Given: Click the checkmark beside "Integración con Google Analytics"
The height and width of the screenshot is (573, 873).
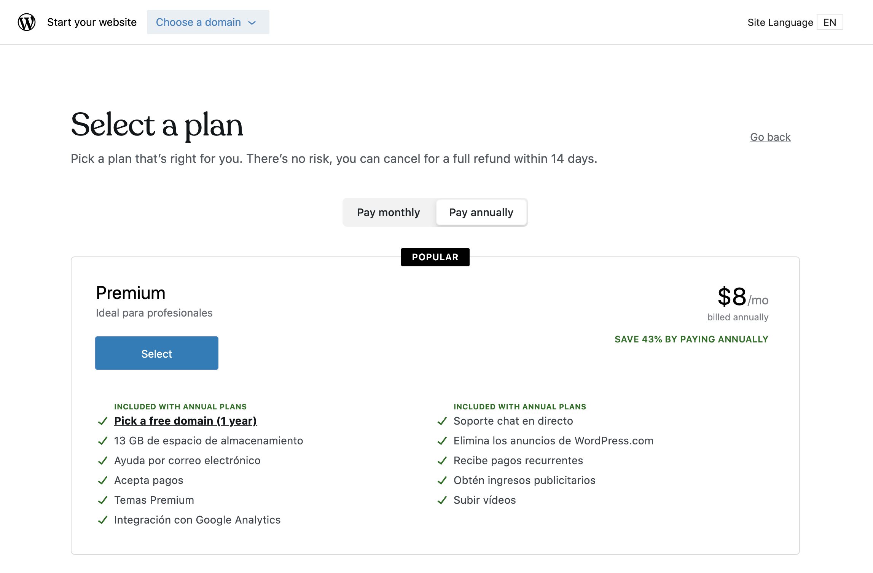Looking at the screenshot, I should tap(102, 520).
